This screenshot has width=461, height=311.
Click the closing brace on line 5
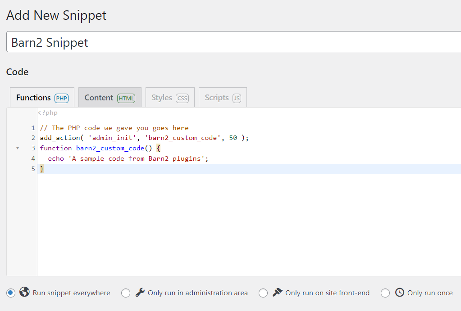click(42, 169)
